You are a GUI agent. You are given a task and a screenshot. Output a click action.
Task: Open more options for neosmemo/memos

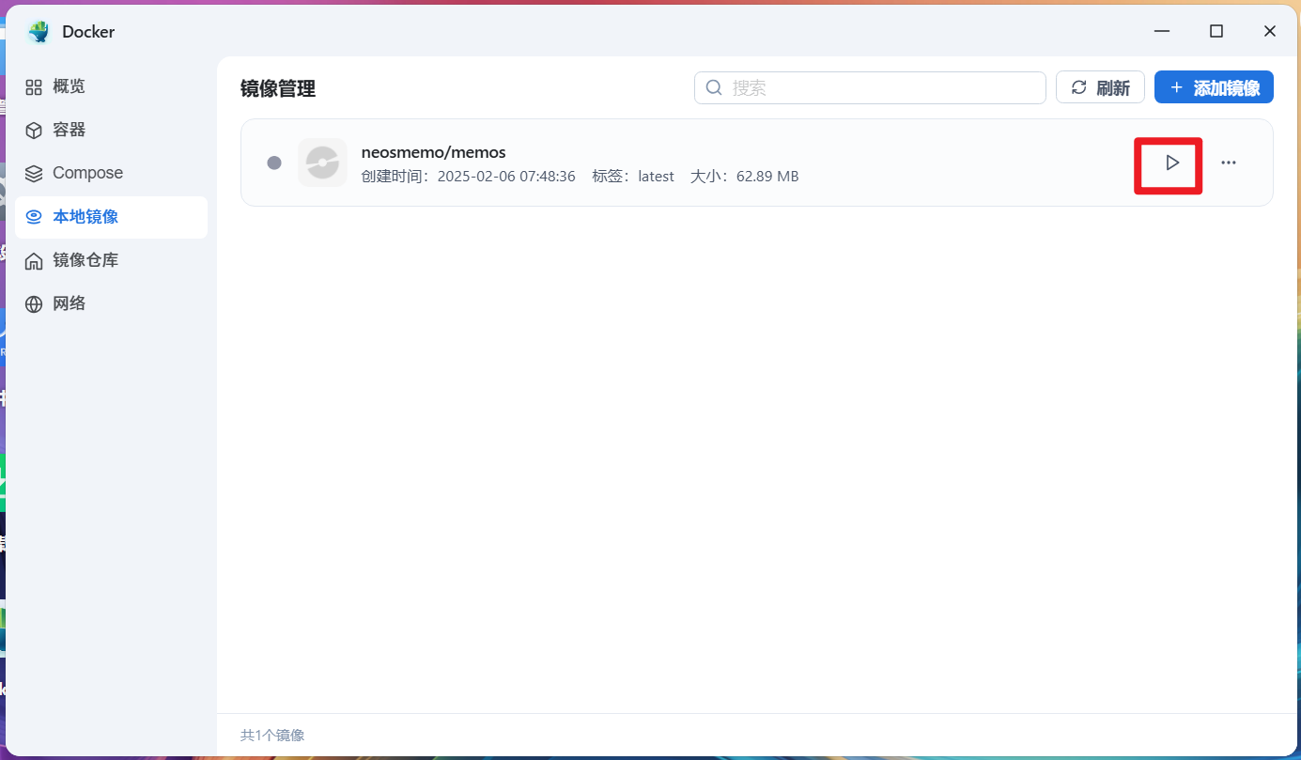click(x=1229, y=163)
